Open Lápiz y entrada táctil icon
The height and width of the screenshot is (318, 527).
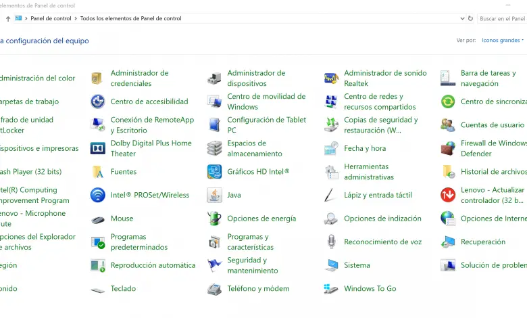[330, 195]
